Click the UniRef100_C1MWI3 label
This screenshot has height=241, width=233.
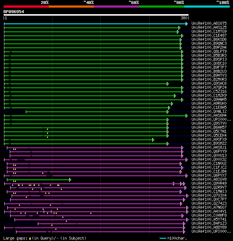209,191
